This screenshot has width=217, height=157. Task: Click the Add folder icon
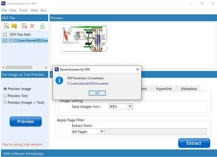(14, 26)
